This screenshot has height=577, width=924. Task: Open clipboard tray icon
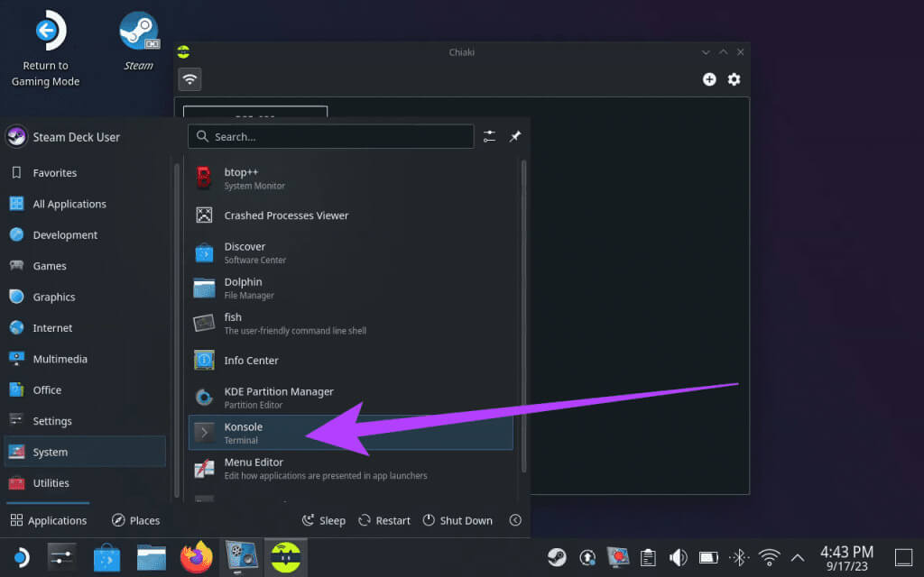[x=648, y=557]
